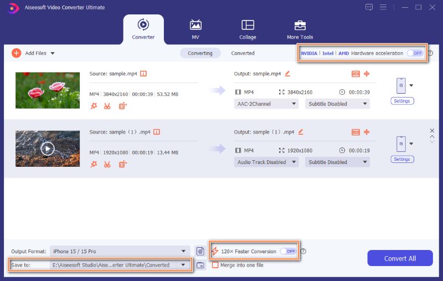Open Save to folder path dropdown
The width and height of the screenshot is (443, 281).
(x=120, y=265)
